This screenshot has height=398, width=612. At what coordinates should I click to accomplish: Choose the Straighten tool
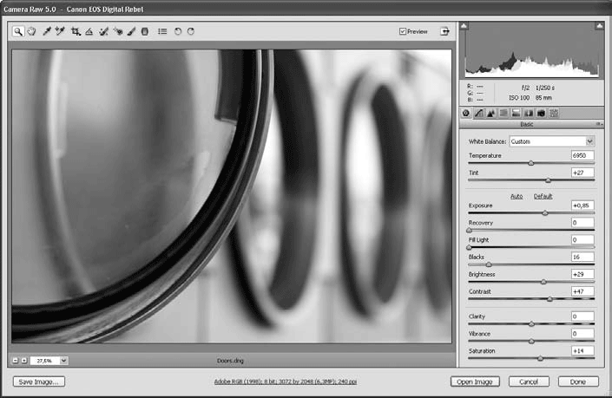(x=89, y=31)
